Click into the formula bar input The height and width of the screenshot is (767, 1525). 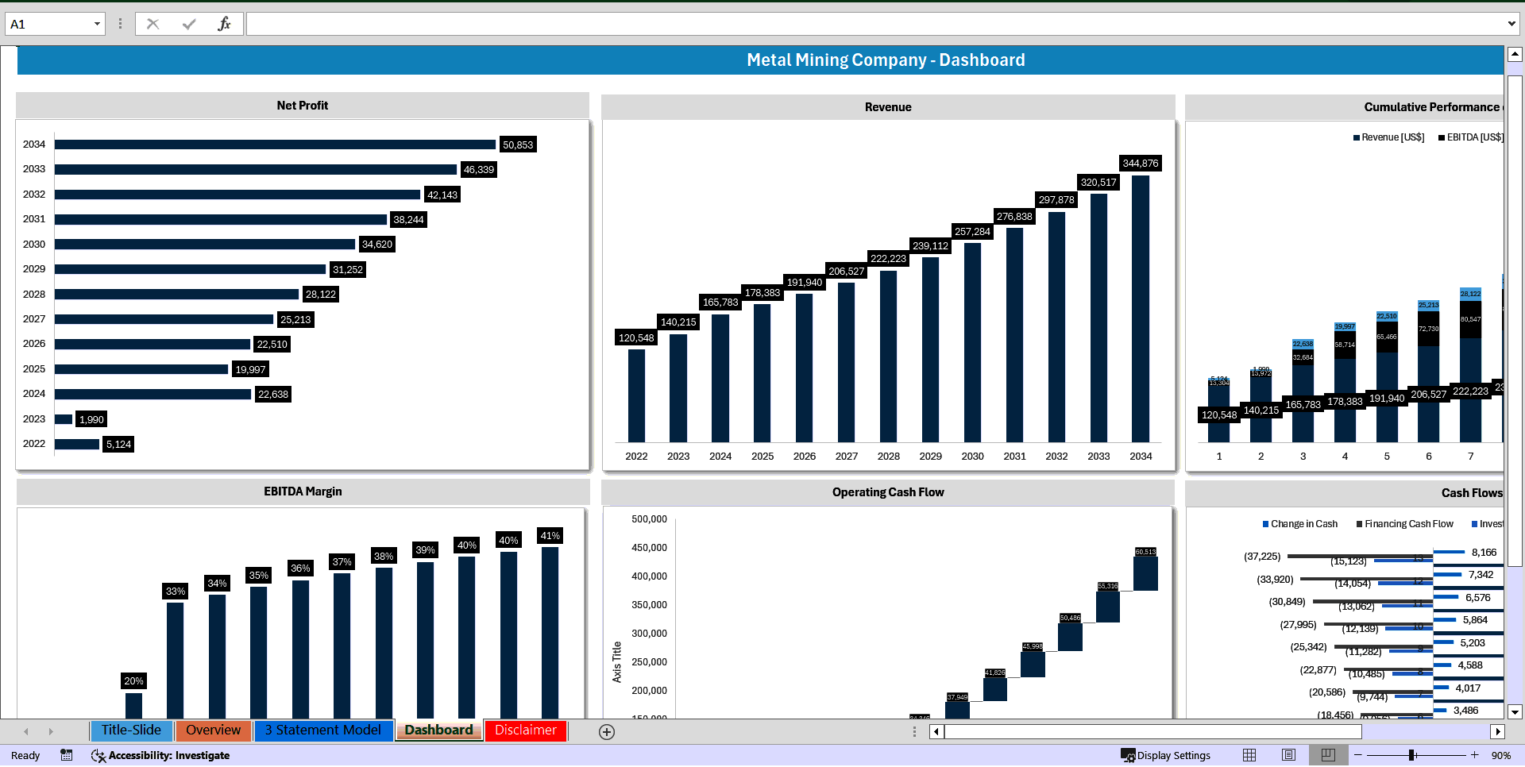click(874, 24)
